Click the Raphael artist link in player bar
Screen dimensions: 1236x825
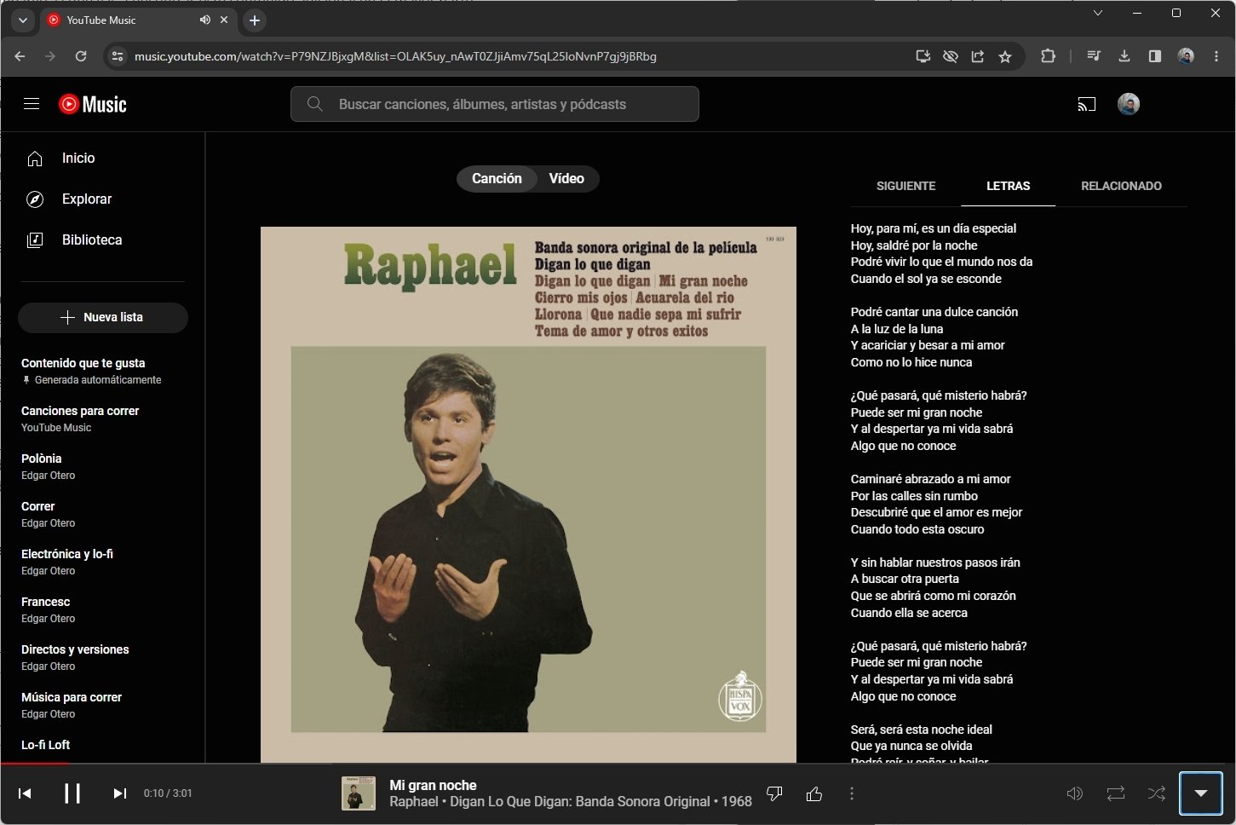pos(414,802)
